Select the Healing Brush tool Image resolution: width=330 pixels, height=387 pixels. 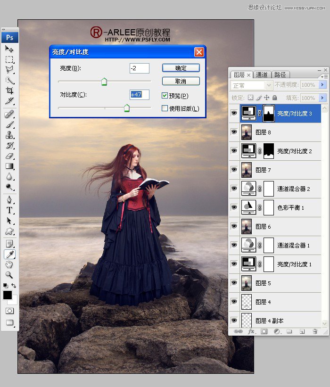(9, 115)
